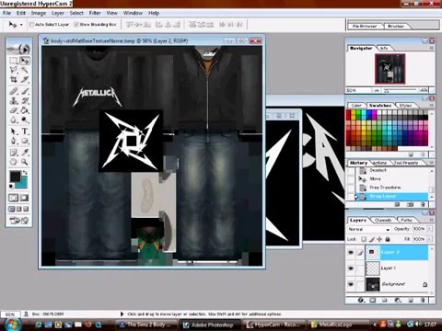Toggle lock all padlock in Layers

388,239
